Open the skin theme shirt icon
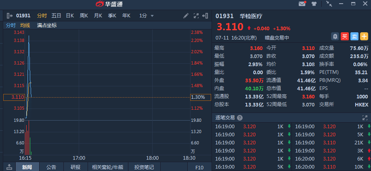 314,4
